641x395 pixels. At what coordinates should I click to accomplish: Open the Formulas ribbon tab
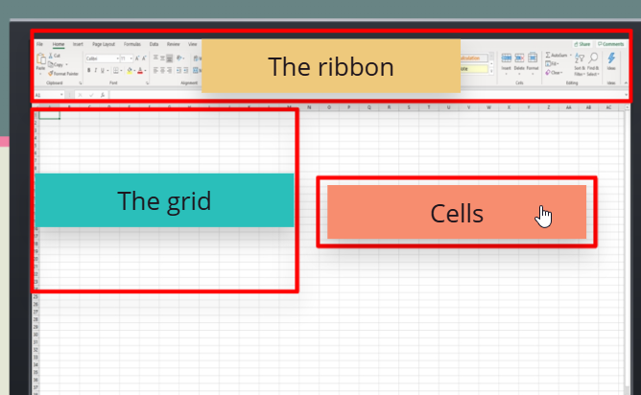(131, 44)
